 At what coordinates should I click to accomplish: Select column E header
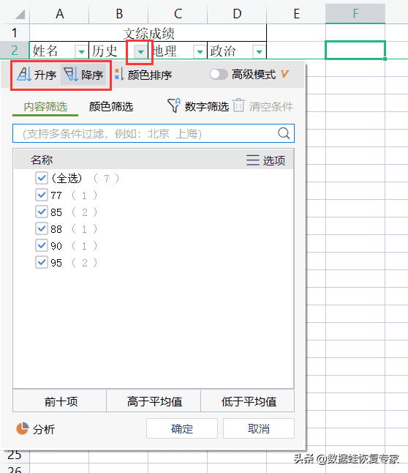[296, 14]
